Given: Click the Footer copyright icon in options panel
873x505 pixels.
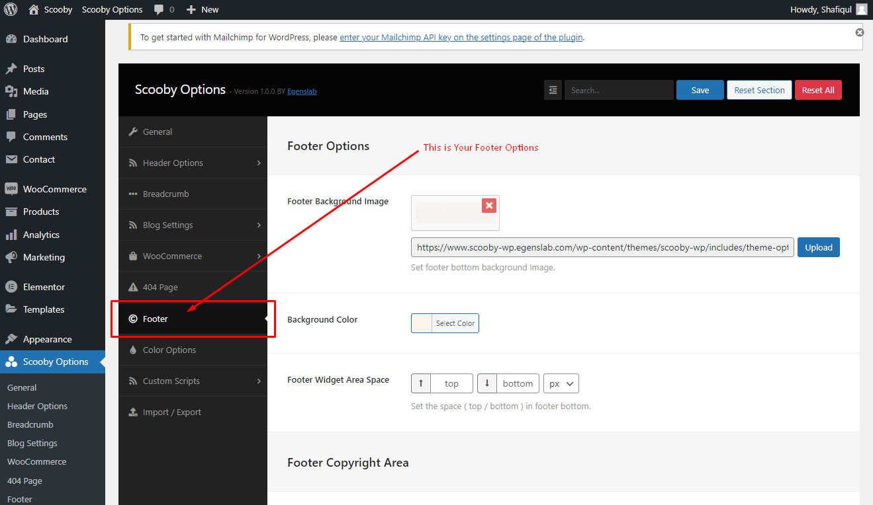Looking at the screenshot, I should click(x=132, y=319).
